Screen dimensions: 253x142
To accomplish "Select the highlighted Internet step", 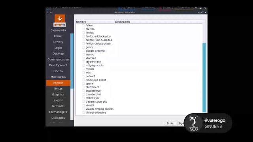I will point(58,83).
